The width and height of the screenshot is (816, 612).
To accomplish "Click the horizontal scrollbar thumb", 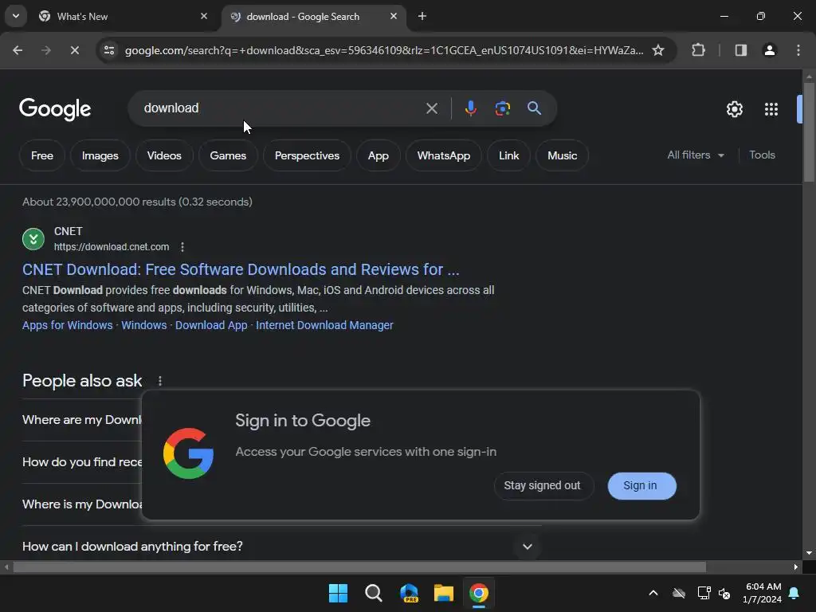I will pyautogui.click(x=359, y=567).
